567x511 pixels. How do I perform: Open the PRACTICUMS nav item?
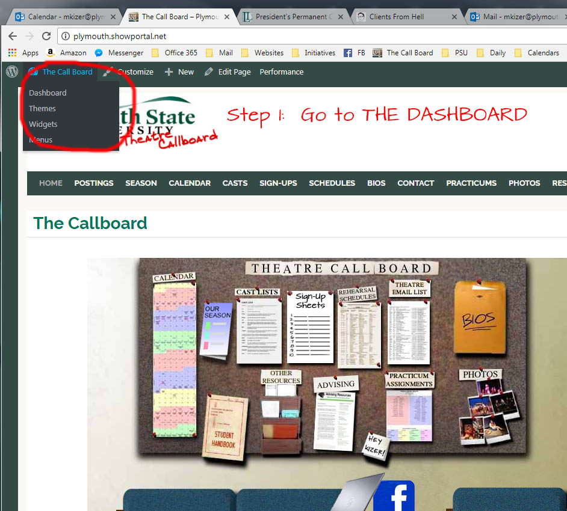coord(471,183)
